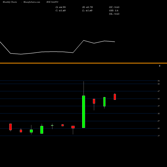Screen dimensions: 167x167
Task: Click the 32 price axis label
Action: (159, 114)
